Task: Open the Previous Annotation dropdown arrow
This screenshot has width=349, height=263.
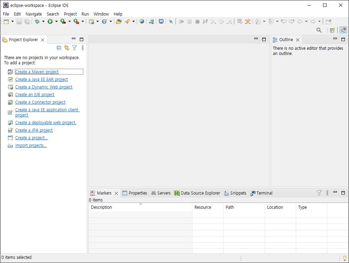Action: point(277,22)
